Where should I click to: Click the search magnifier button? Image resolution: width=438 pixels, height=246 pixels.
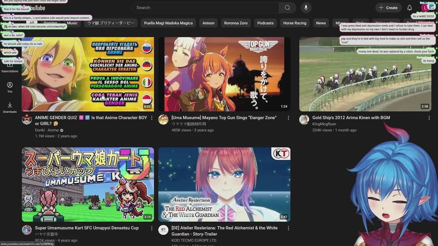(x=287, y=8)
